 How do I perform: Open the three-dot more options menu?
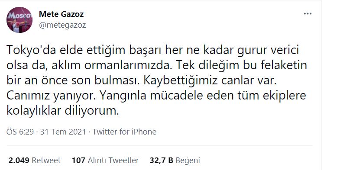[308, 14]
